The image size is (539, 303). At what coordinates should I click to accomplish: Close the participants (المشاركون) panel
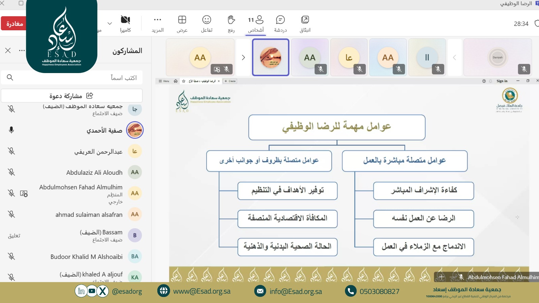[x=8, y=50]
